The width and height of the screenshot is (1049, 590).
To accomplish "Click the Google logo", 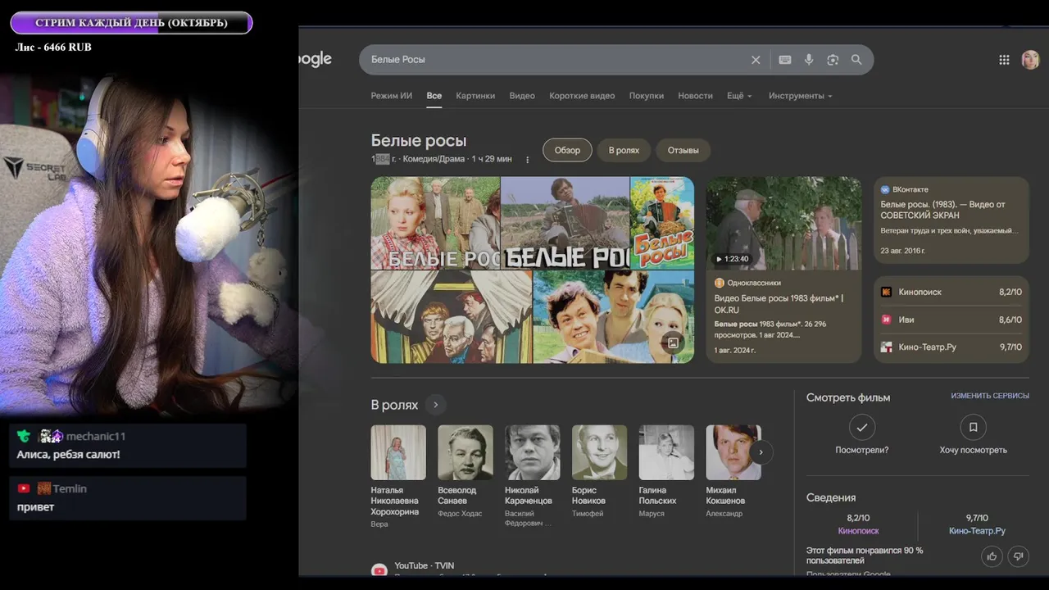I will point(315,59).
